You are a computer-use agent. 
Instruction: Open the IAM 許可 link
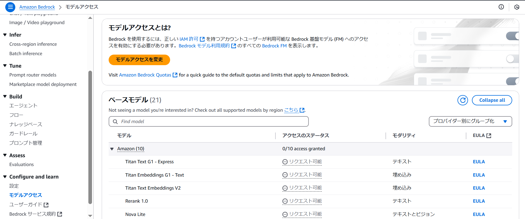tap(189, 39)
